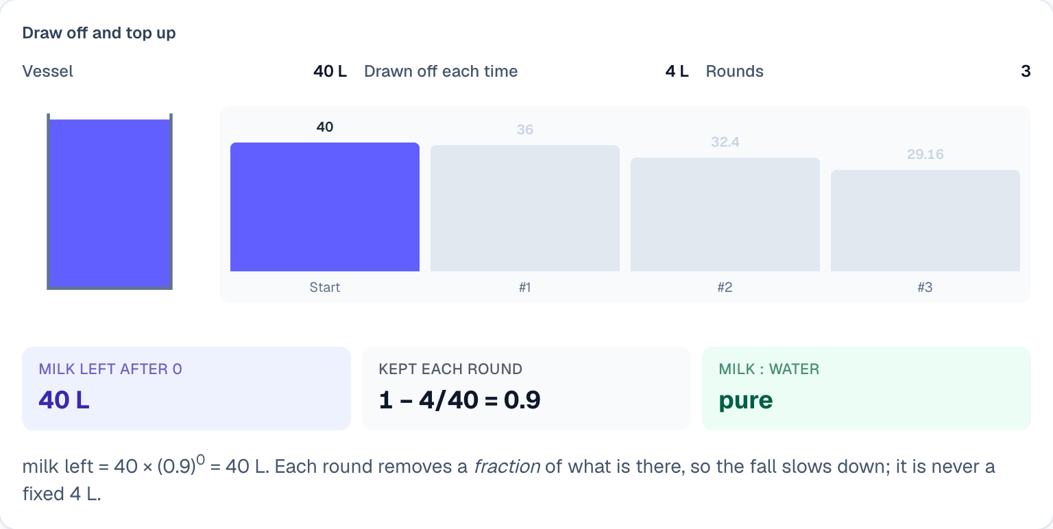Click the Kept Each Round card

pyautogui.click(x=526, y=389)
